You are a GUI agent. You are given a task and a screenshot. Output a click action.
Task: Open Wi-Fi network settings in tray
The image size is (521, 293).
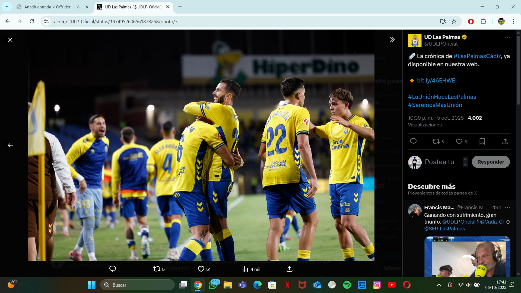[460, 285]
